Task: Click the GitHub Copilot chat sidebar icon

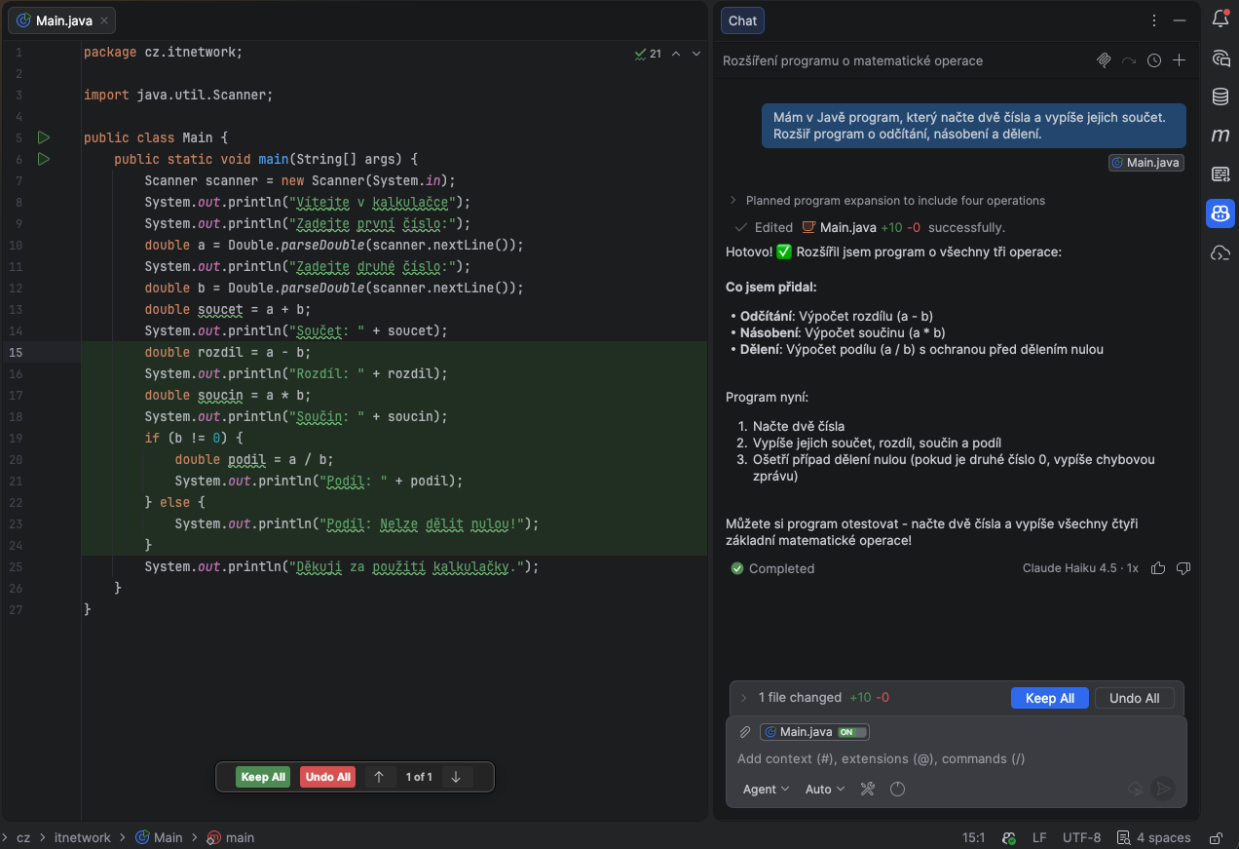Action: click(x=1220, y=213)
